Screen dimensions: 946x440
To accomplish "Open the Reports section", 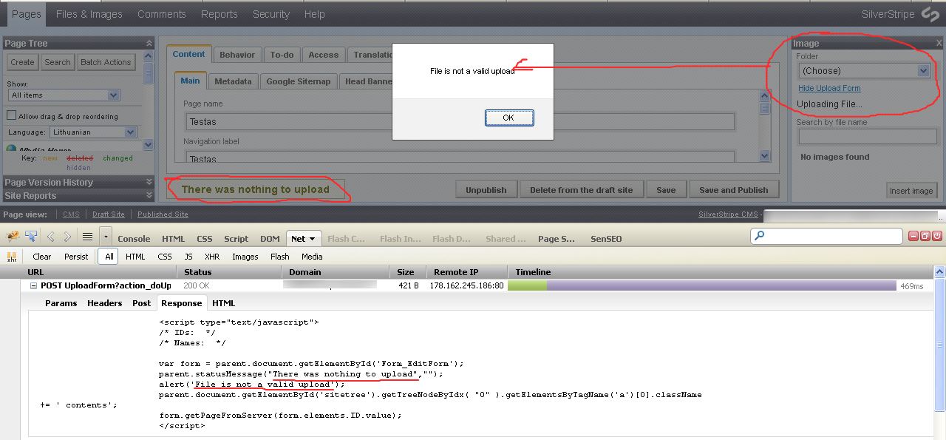I will (220, 14).
